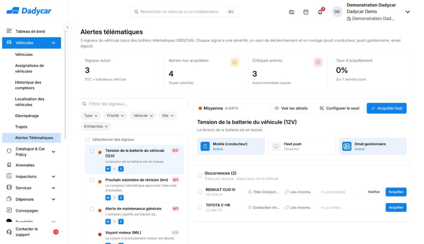Click the red 1 badge on support
Viewport: 424px width, 244px height.
[x=55, y=232]
